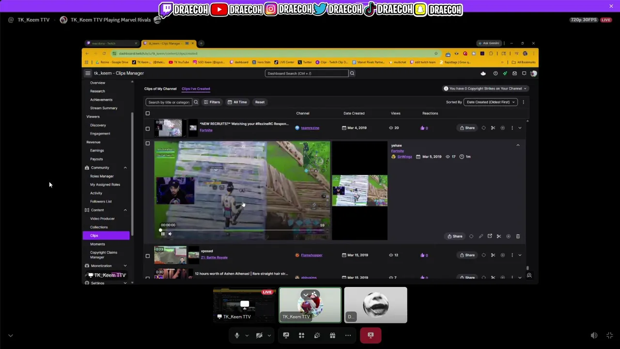Switch to Clips of My Channel tab
620x349 pixels.
coord(160,89)
